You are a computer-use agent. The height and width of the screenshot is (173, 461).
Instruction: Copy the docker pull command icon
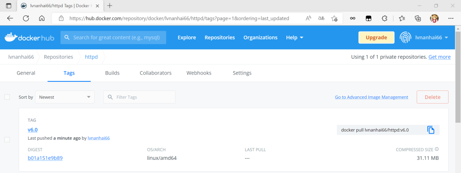click(431, 130)
